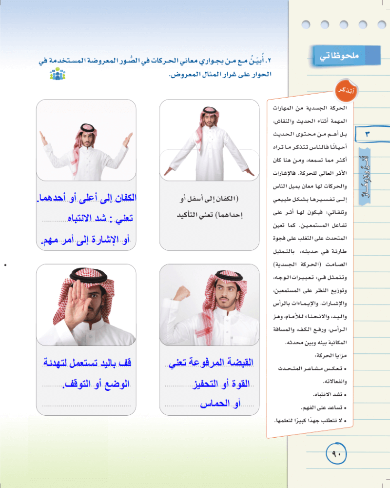Click the text '(الكفان إلى أسفل أو'
The image size is (390, 488).
[x=209, y=199]
